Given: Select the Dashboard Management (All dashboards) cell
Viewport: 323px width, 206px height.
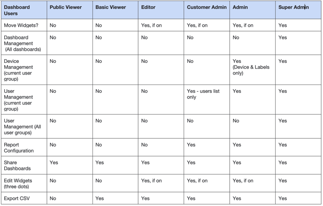Looking at the screenshot, I should [x=24, y=43].
